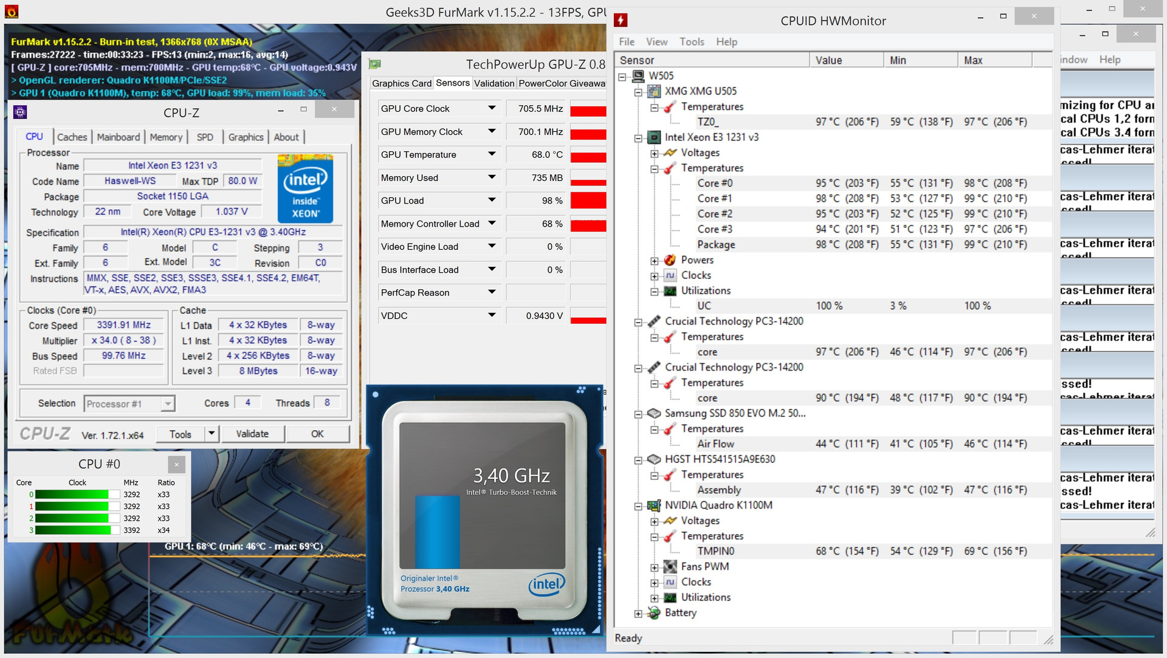Open GPU Core Clock sensor dropdown
This screenshot has height=658, width=1167.
[x=492, y=108]
